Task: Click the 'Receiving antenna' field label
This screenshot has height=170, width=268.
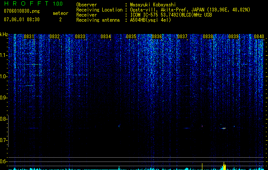Action: [x=98, y=20]
